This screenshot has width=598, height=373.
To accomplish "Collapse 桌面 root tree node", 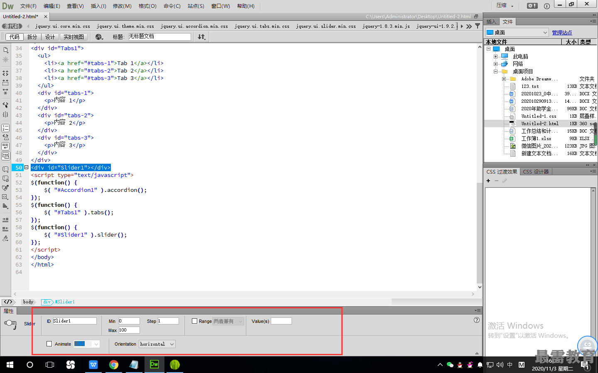I will pyautogui.click(x=489, y=49).
